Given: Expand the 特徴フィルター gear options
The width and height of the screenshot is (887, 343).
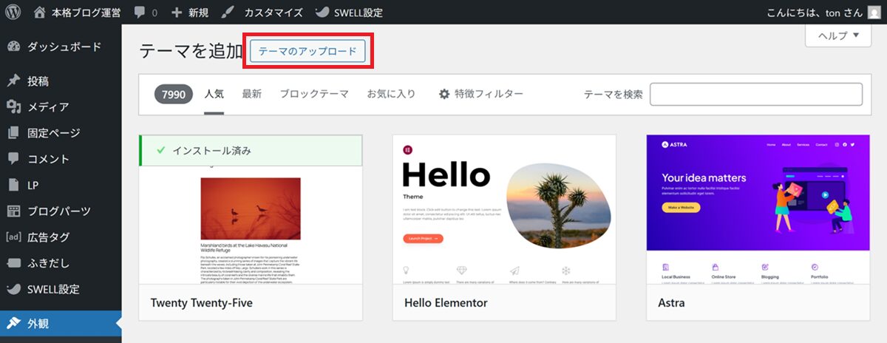Looking at the screenshot, I should pos(480,94).
